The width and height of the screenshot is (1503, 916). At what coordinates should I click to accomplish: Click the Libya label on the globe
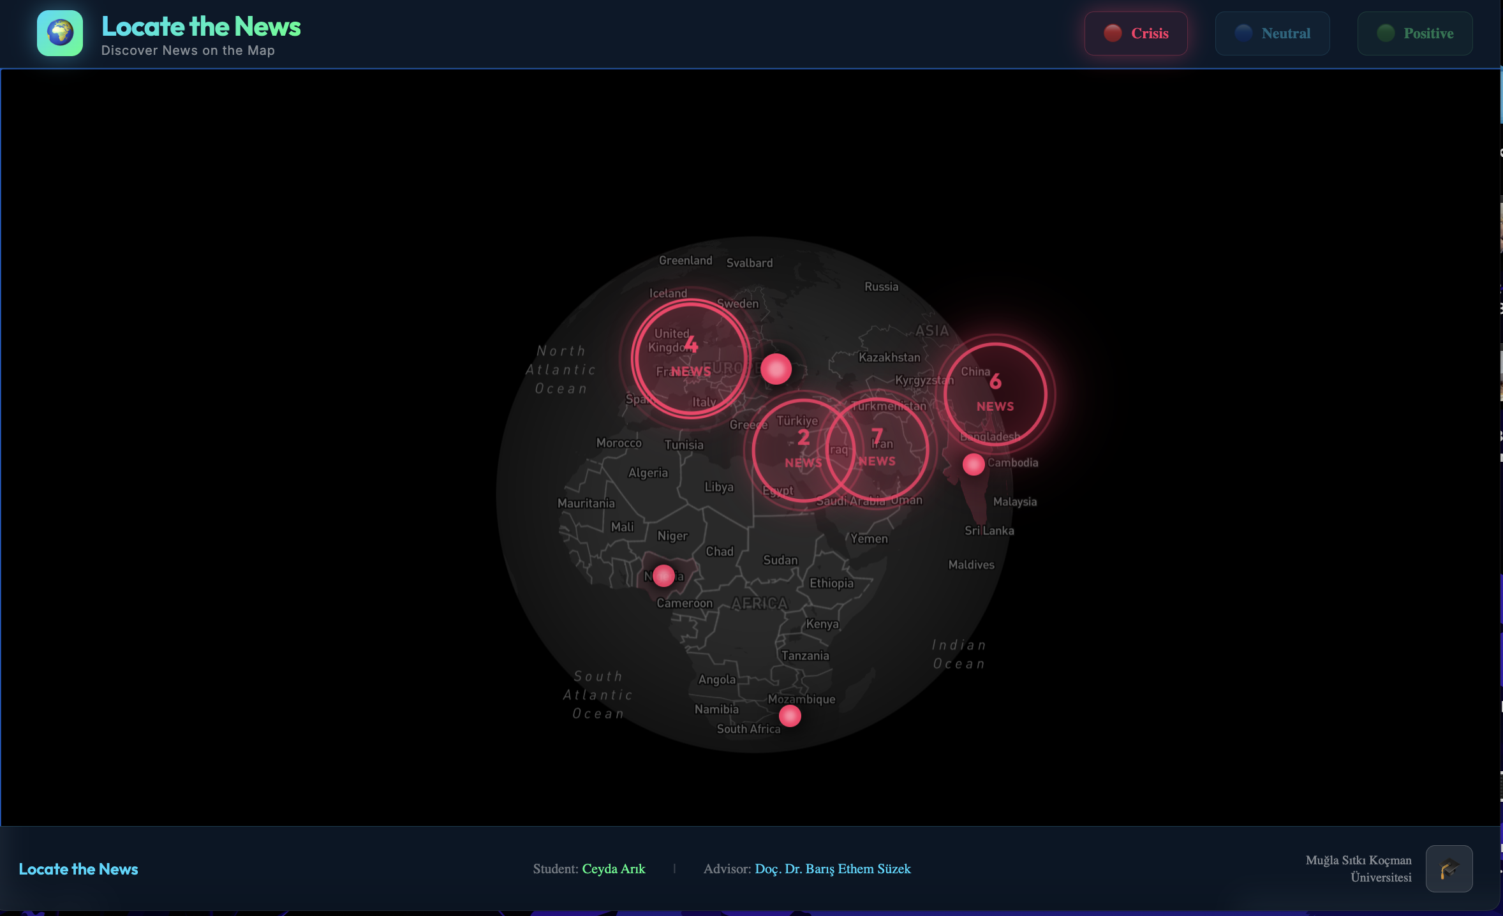[x=719, y=487]
